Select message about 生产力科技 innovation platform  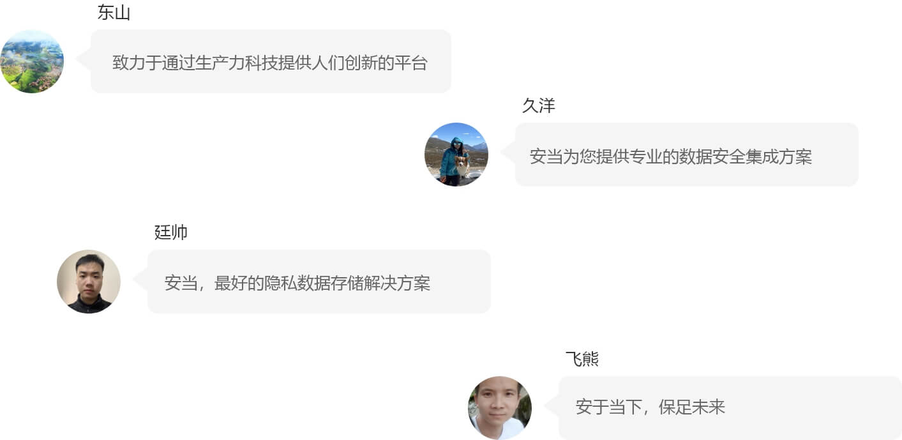click(x=271, y=61)
